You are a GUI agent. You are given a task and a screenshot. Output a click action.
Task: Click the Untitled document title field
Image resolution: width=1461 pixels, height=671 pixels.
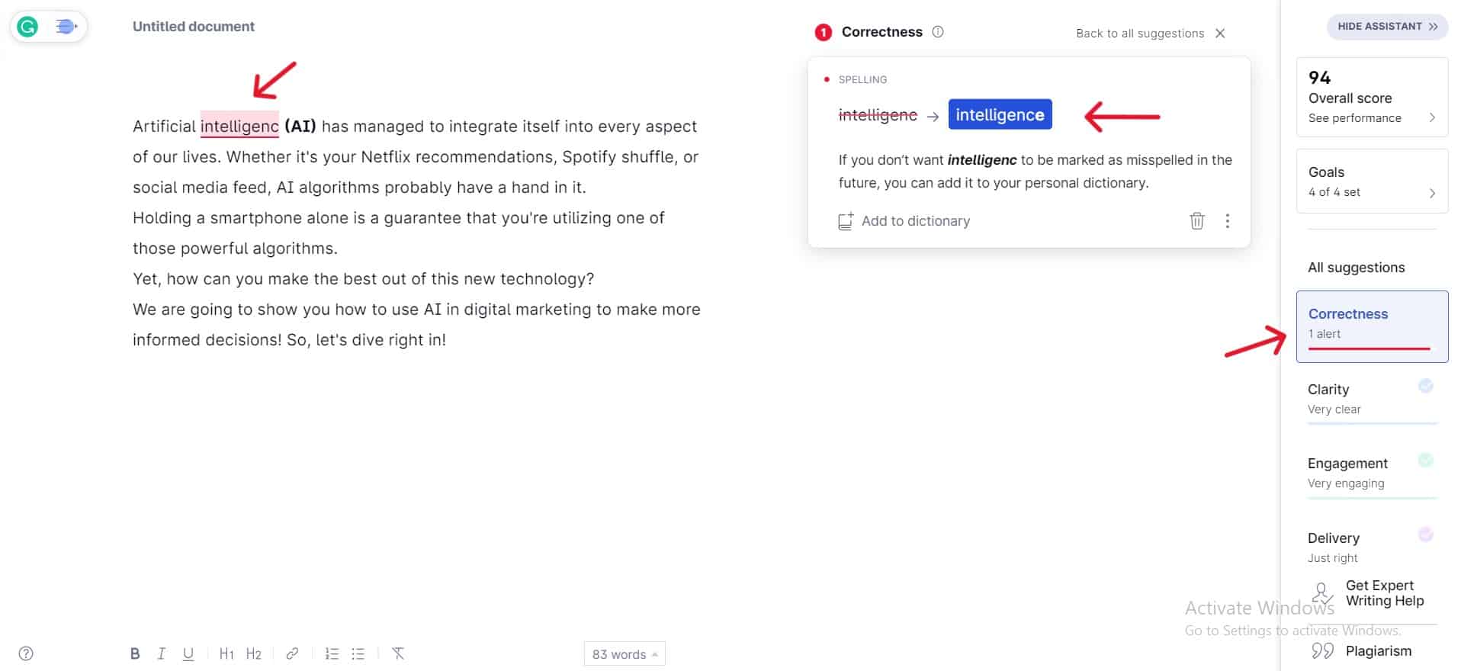(x=194, y=27)
